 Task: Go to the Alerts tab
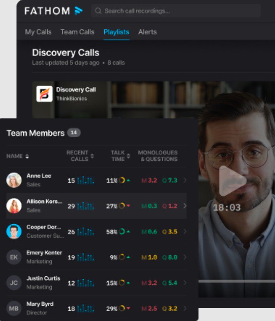(x=147, y=32)
